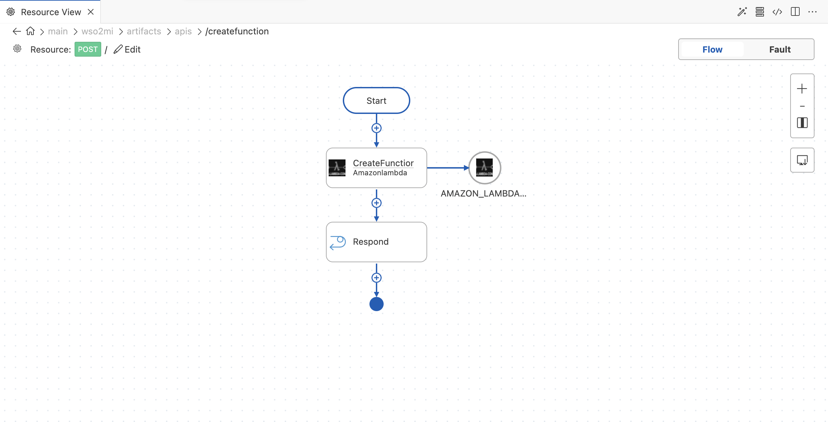This screenshot has height=422, width=828.
Task: Click the download diagram icon
Action: coord(802,160)
